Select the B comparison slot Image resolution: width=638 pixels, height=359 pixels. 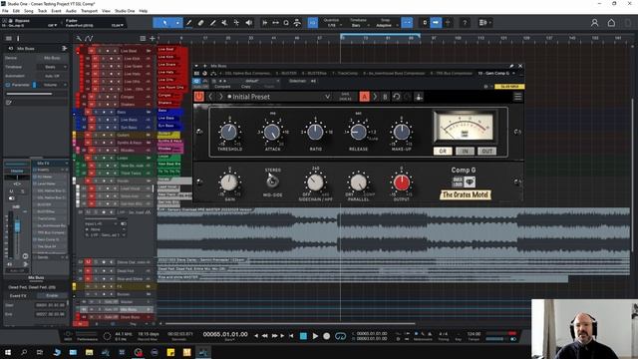(x=385, y=97)
